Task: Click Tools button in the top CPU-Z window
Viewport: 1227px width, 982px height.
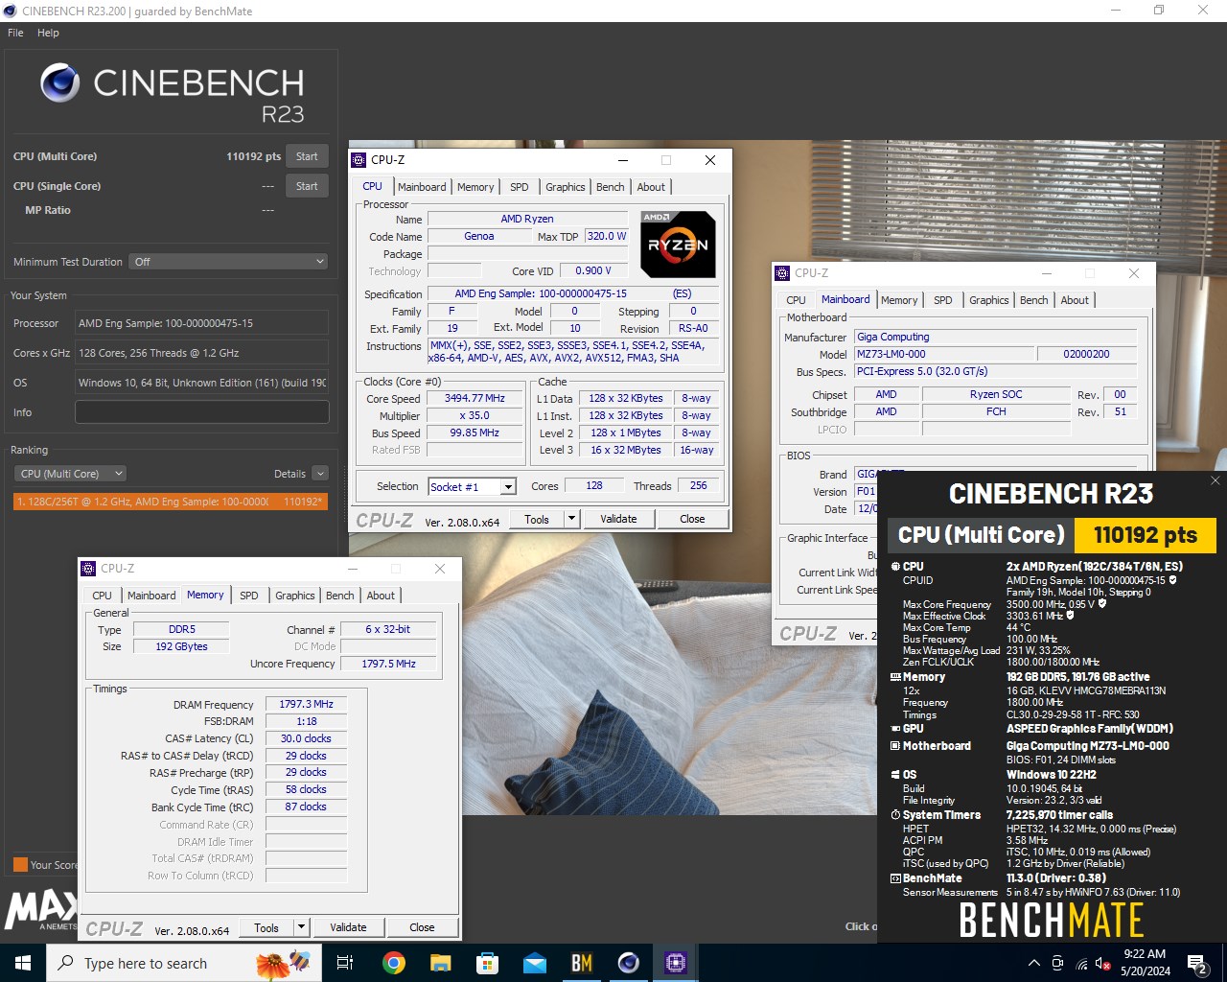Action: (x=537, y=519)
